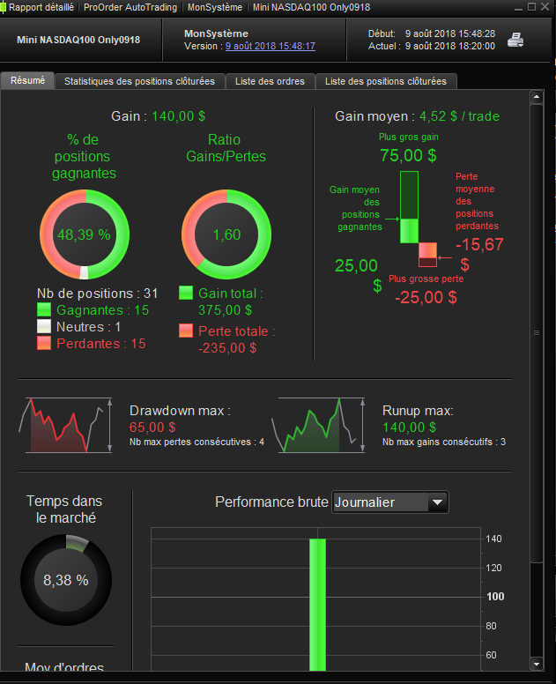Click the Runup max 140,00 $ value

tap(409, 427)
